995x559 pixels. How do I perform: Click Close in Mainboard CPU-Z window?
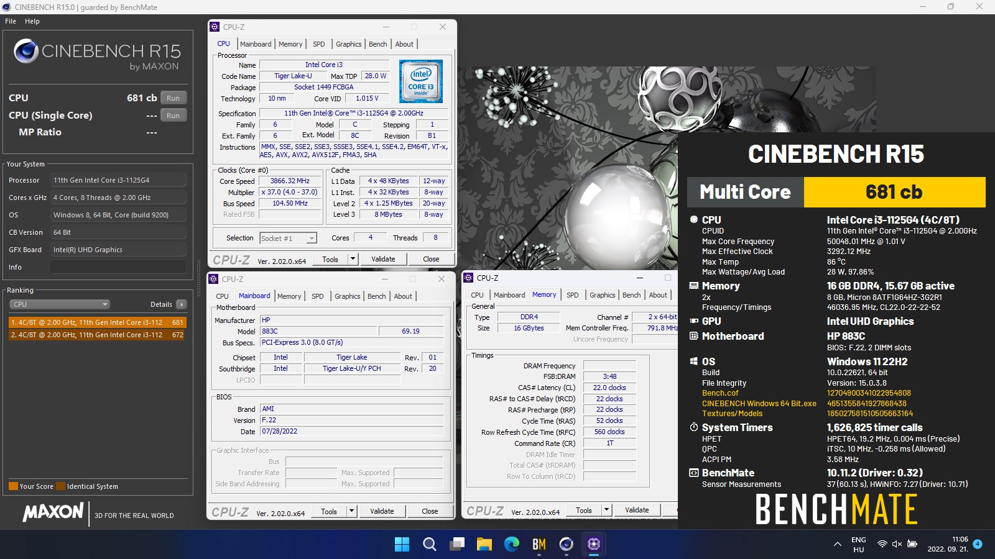[430, 511]
